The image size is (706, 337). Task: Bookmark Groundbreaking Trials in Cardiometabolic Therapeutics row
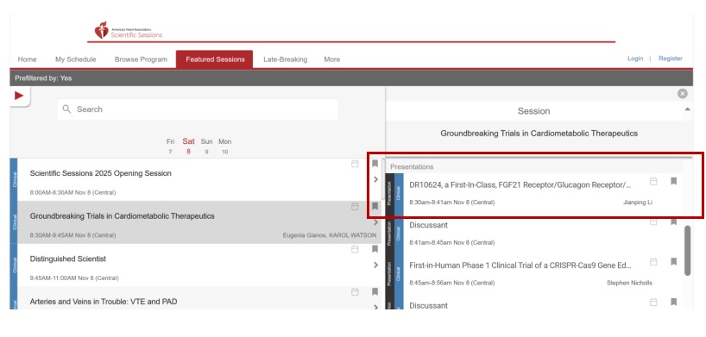click(375, 206)
